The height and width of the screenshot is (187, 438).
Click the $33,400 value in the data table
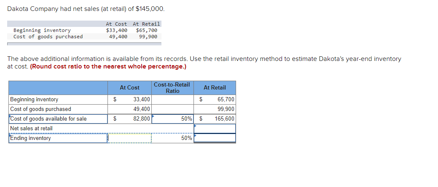coord(116,30)
